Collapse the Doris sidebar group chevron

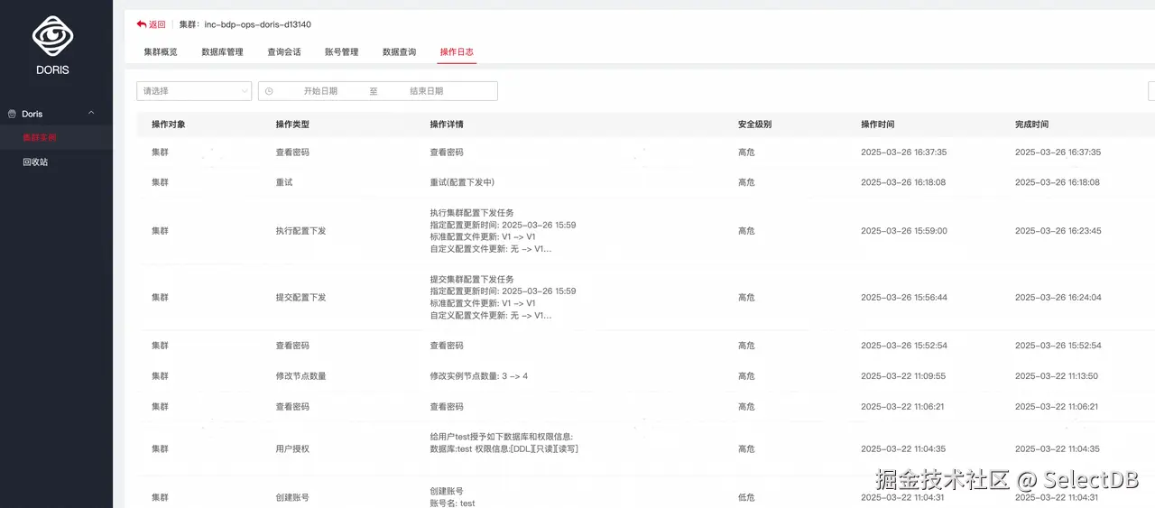click(91, 113)
